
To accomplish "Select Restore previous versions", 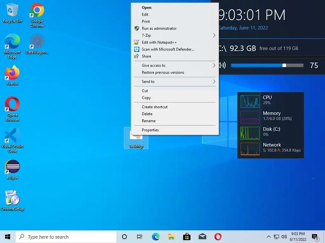I will (x=175, y=72).
